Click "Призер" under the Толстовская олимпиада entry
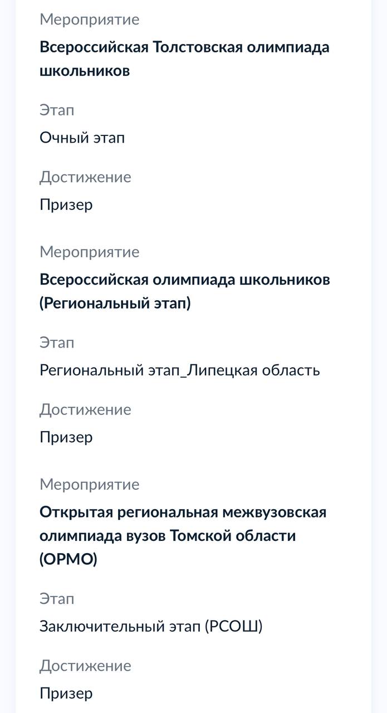The width and height of the screenshot is (387, 713). tap(66, 204)
